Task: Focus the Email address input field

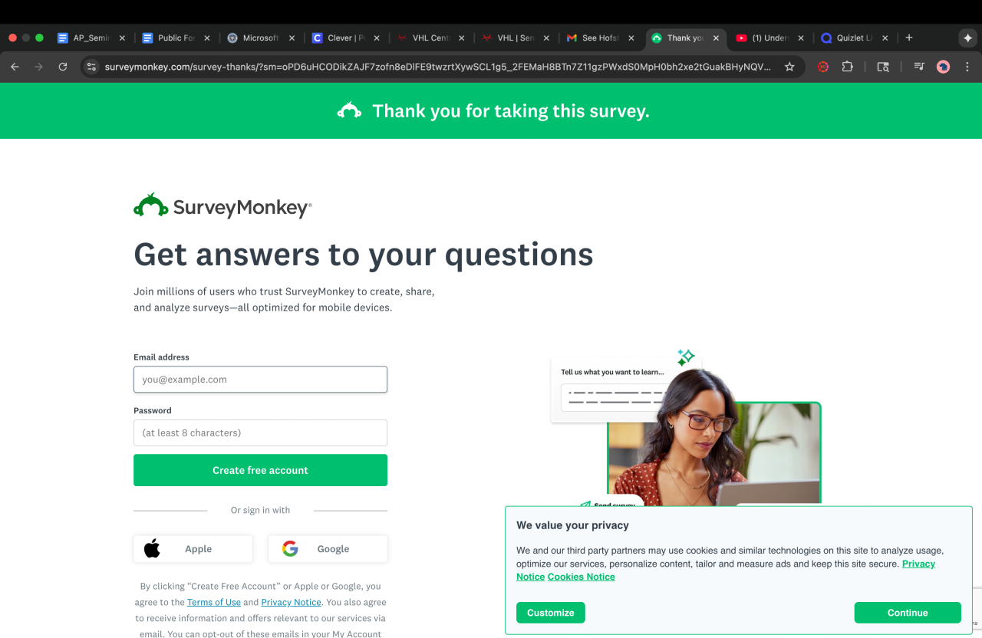Action: coord(260,380)
